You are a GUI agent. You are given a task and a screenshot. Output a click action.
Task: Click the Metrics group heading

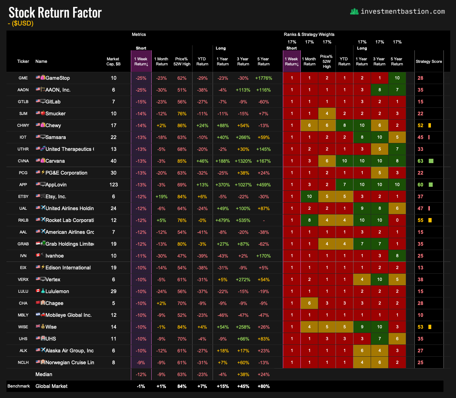click(139, 34)
